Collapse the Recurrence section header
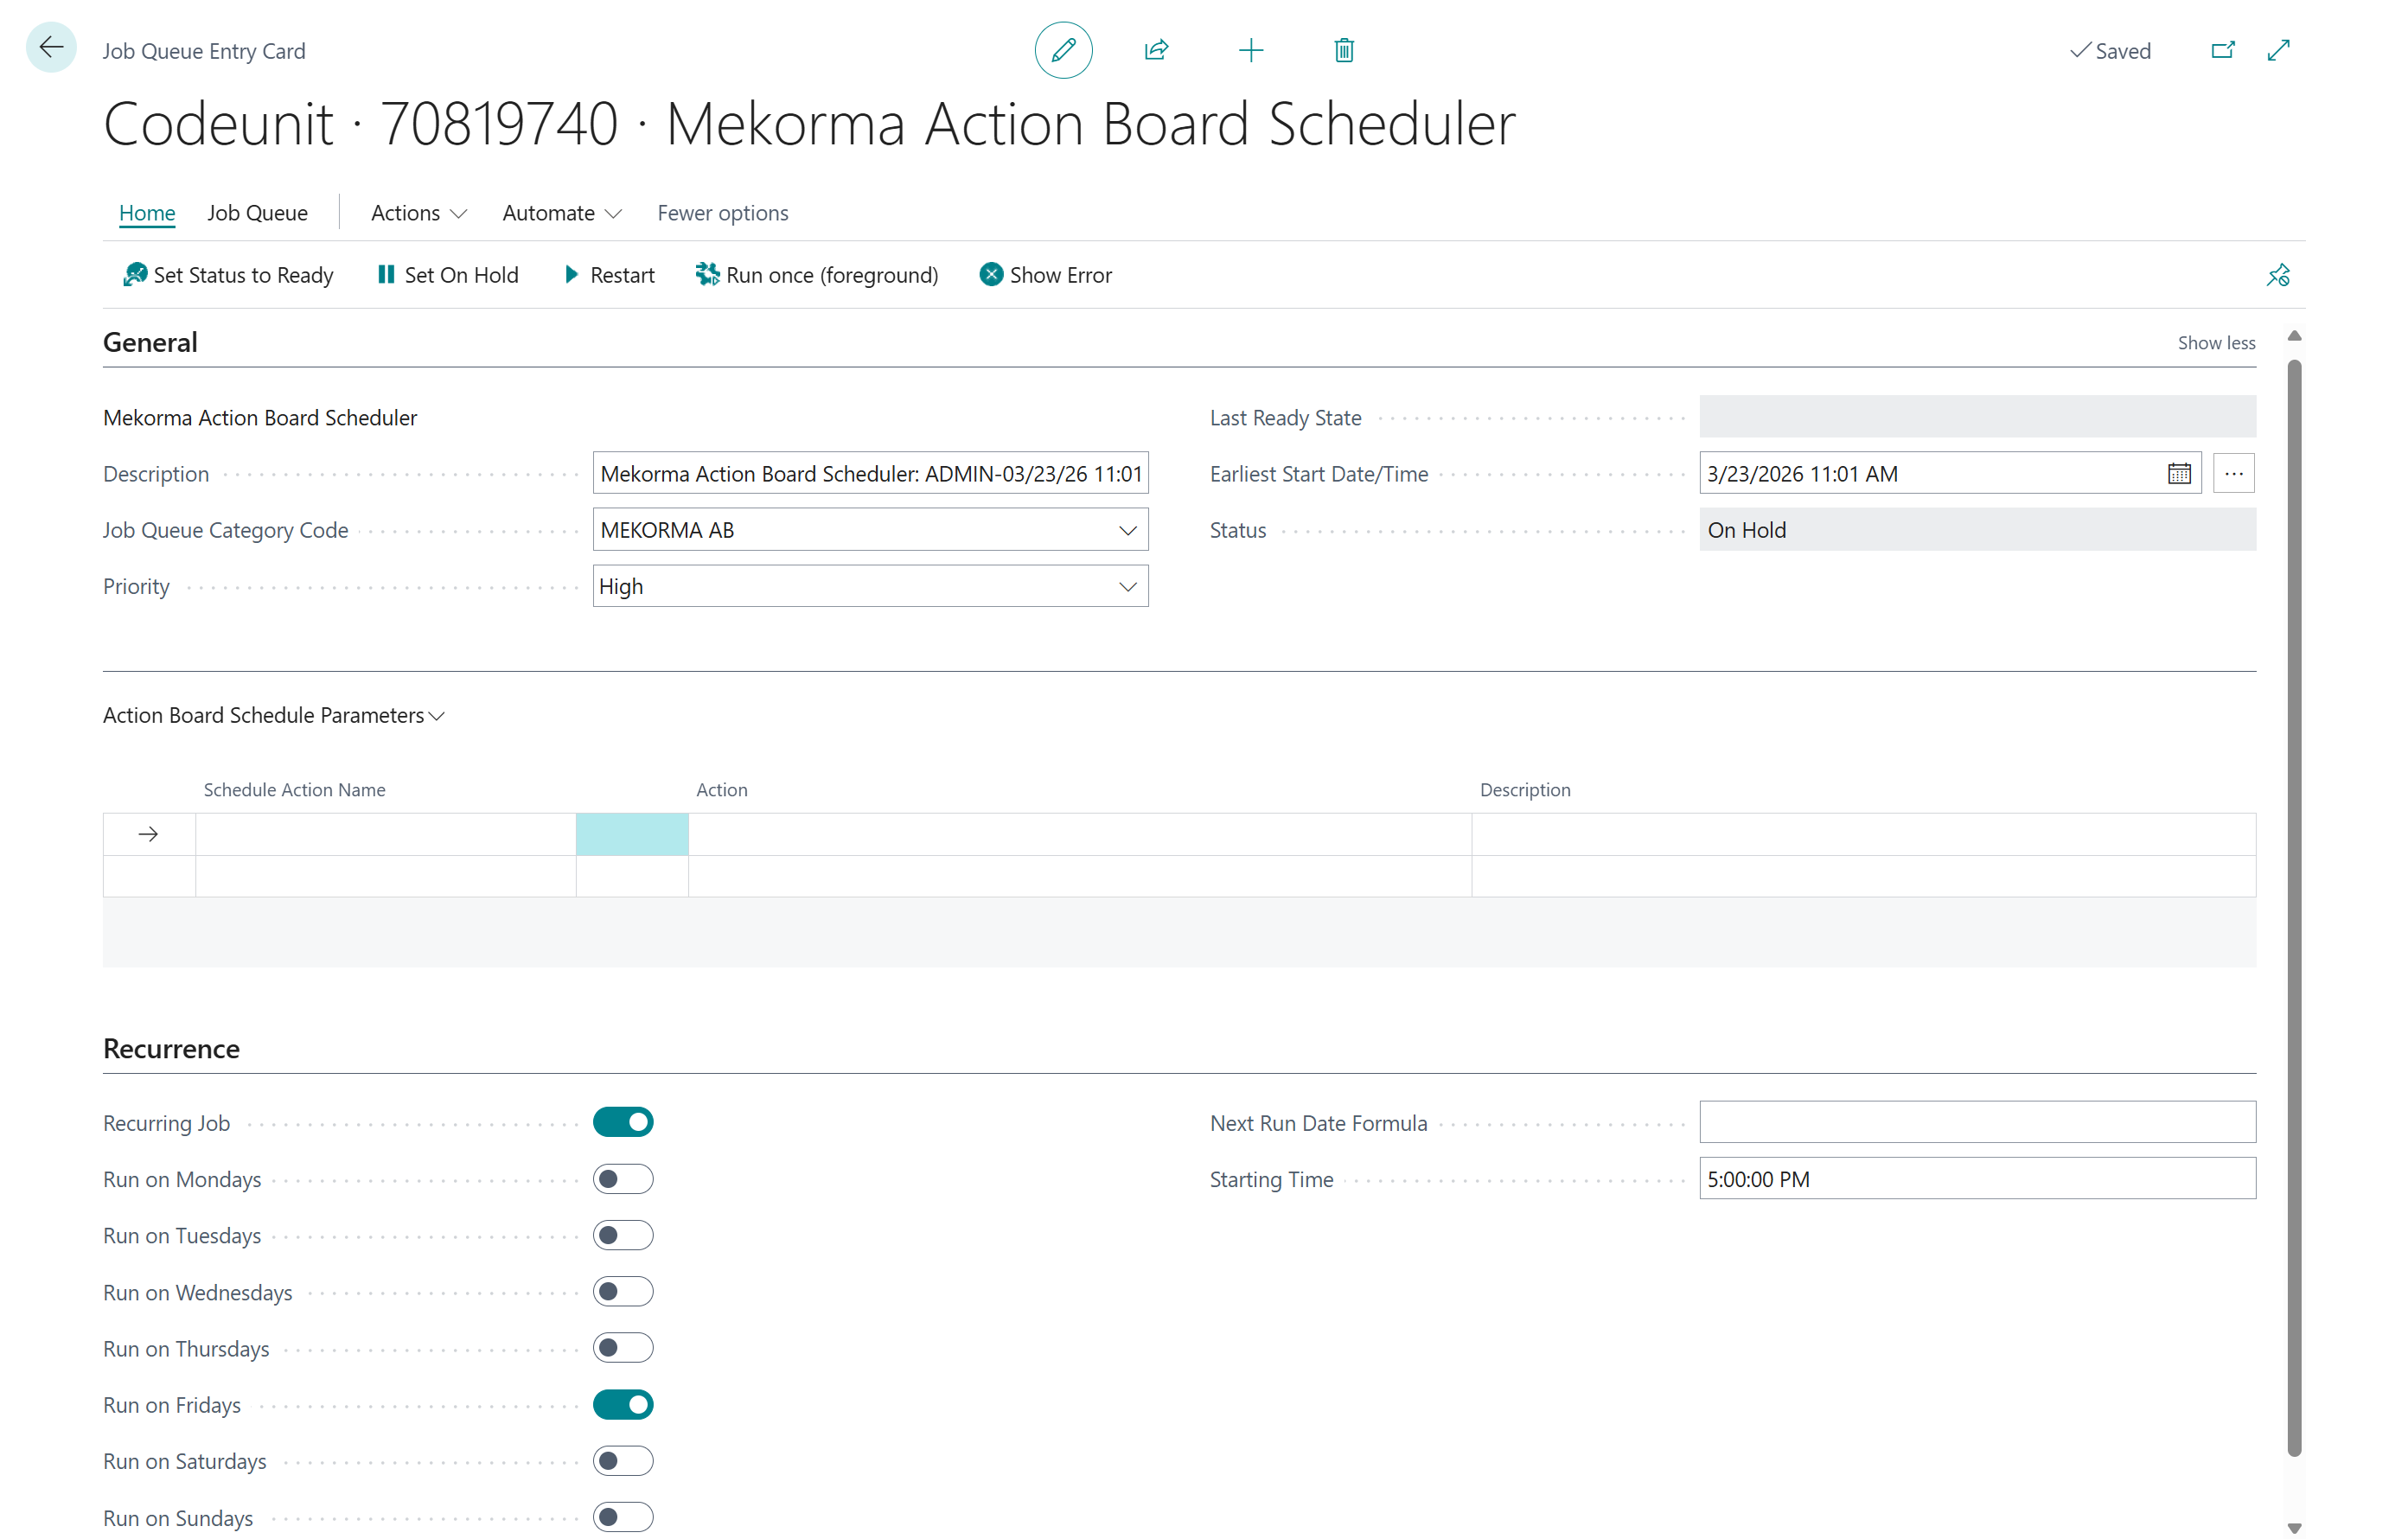Image resolution: width=2408 pixels, height=1539 pixels. click(171, 1048)
